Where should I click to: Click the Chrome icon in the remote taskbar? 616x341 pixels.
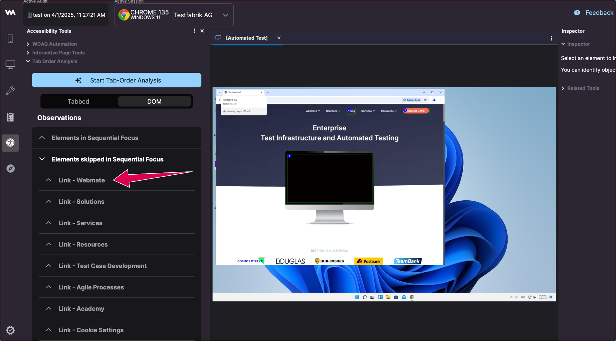(x=412, y=297)
